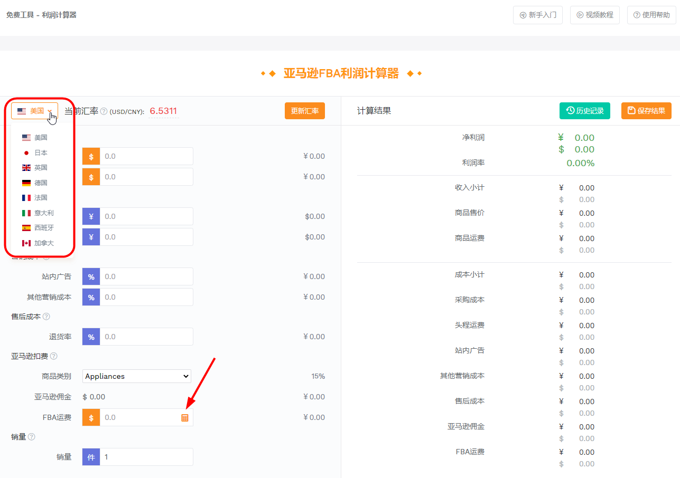Open the 新手入门 beginner guide
Screen dimensions: 680x478
538,15
